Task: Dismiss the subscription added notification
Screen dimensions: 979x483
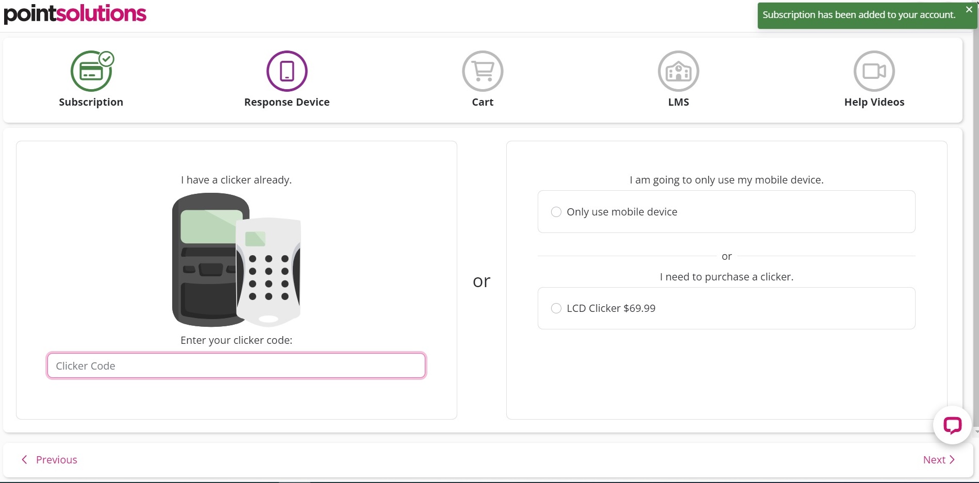Action: coord(969,9)
